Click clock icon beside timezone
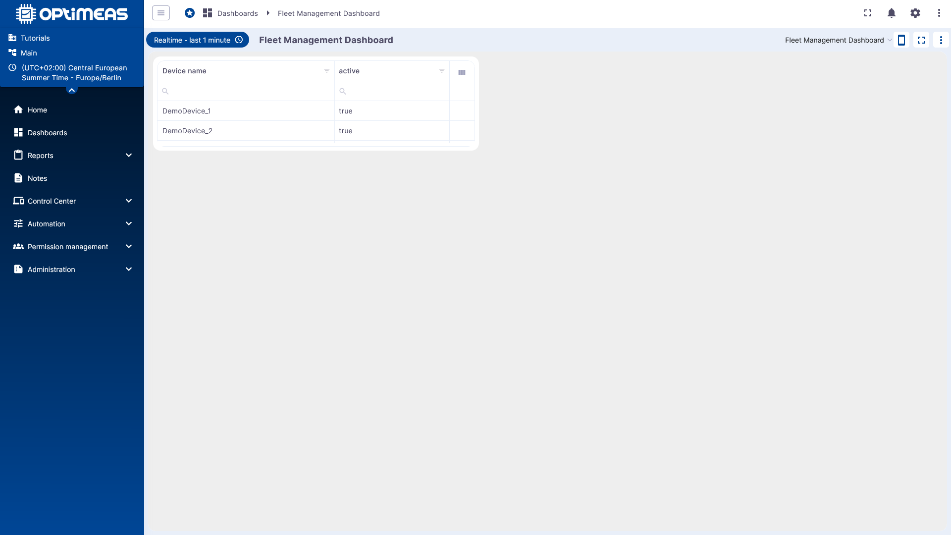Viewport: 951px width, 535px height. [12, 67]
